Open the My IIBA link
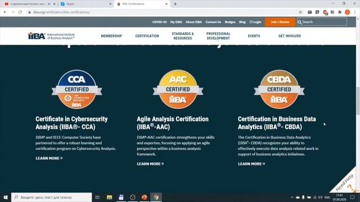The width and height of the screenshot is (360, 202). tap(176, 22)
